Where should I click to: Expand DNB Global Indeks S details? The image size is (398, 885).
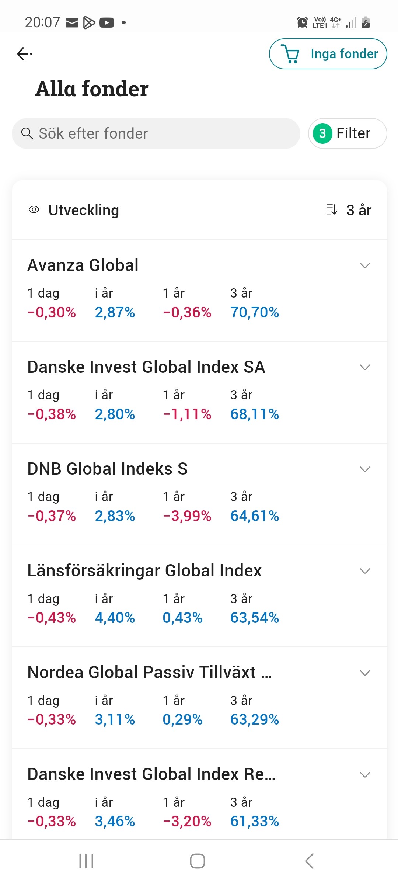tap(365, 469)
